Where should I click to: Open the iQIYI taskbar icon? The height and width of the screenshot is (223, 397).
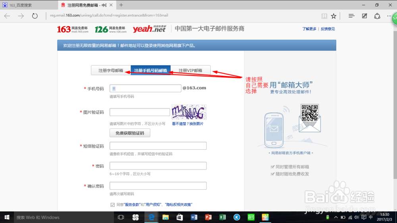click(x=251, y=217)
